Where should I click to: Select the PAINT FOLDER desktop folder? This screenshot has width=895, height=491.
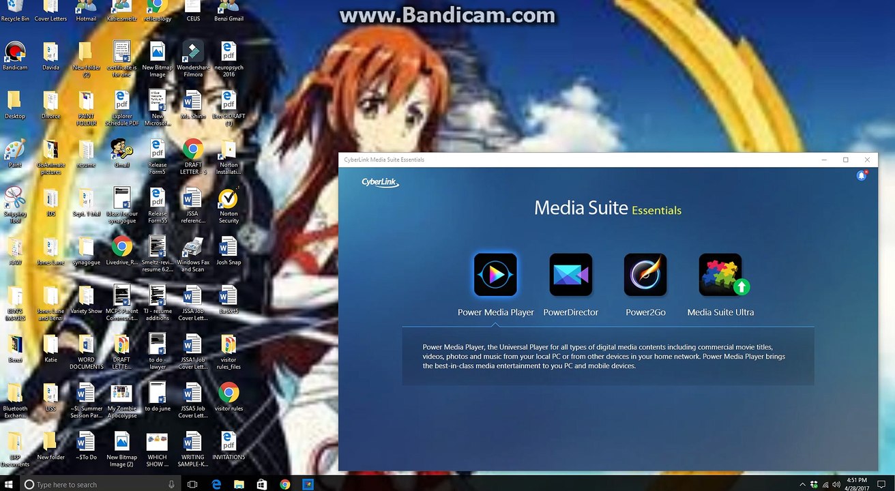point(86,108)
